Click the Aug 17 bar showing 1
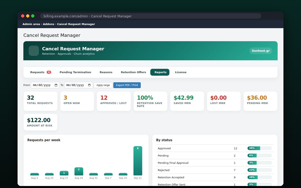The width and height of the screenshot is (301, 188). pyautogui.click(x=64, y=173)
